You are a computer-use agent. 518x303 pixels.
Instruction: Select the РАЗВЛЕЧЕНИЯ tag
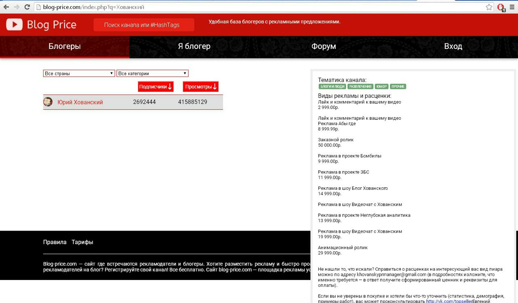(360, 87)
